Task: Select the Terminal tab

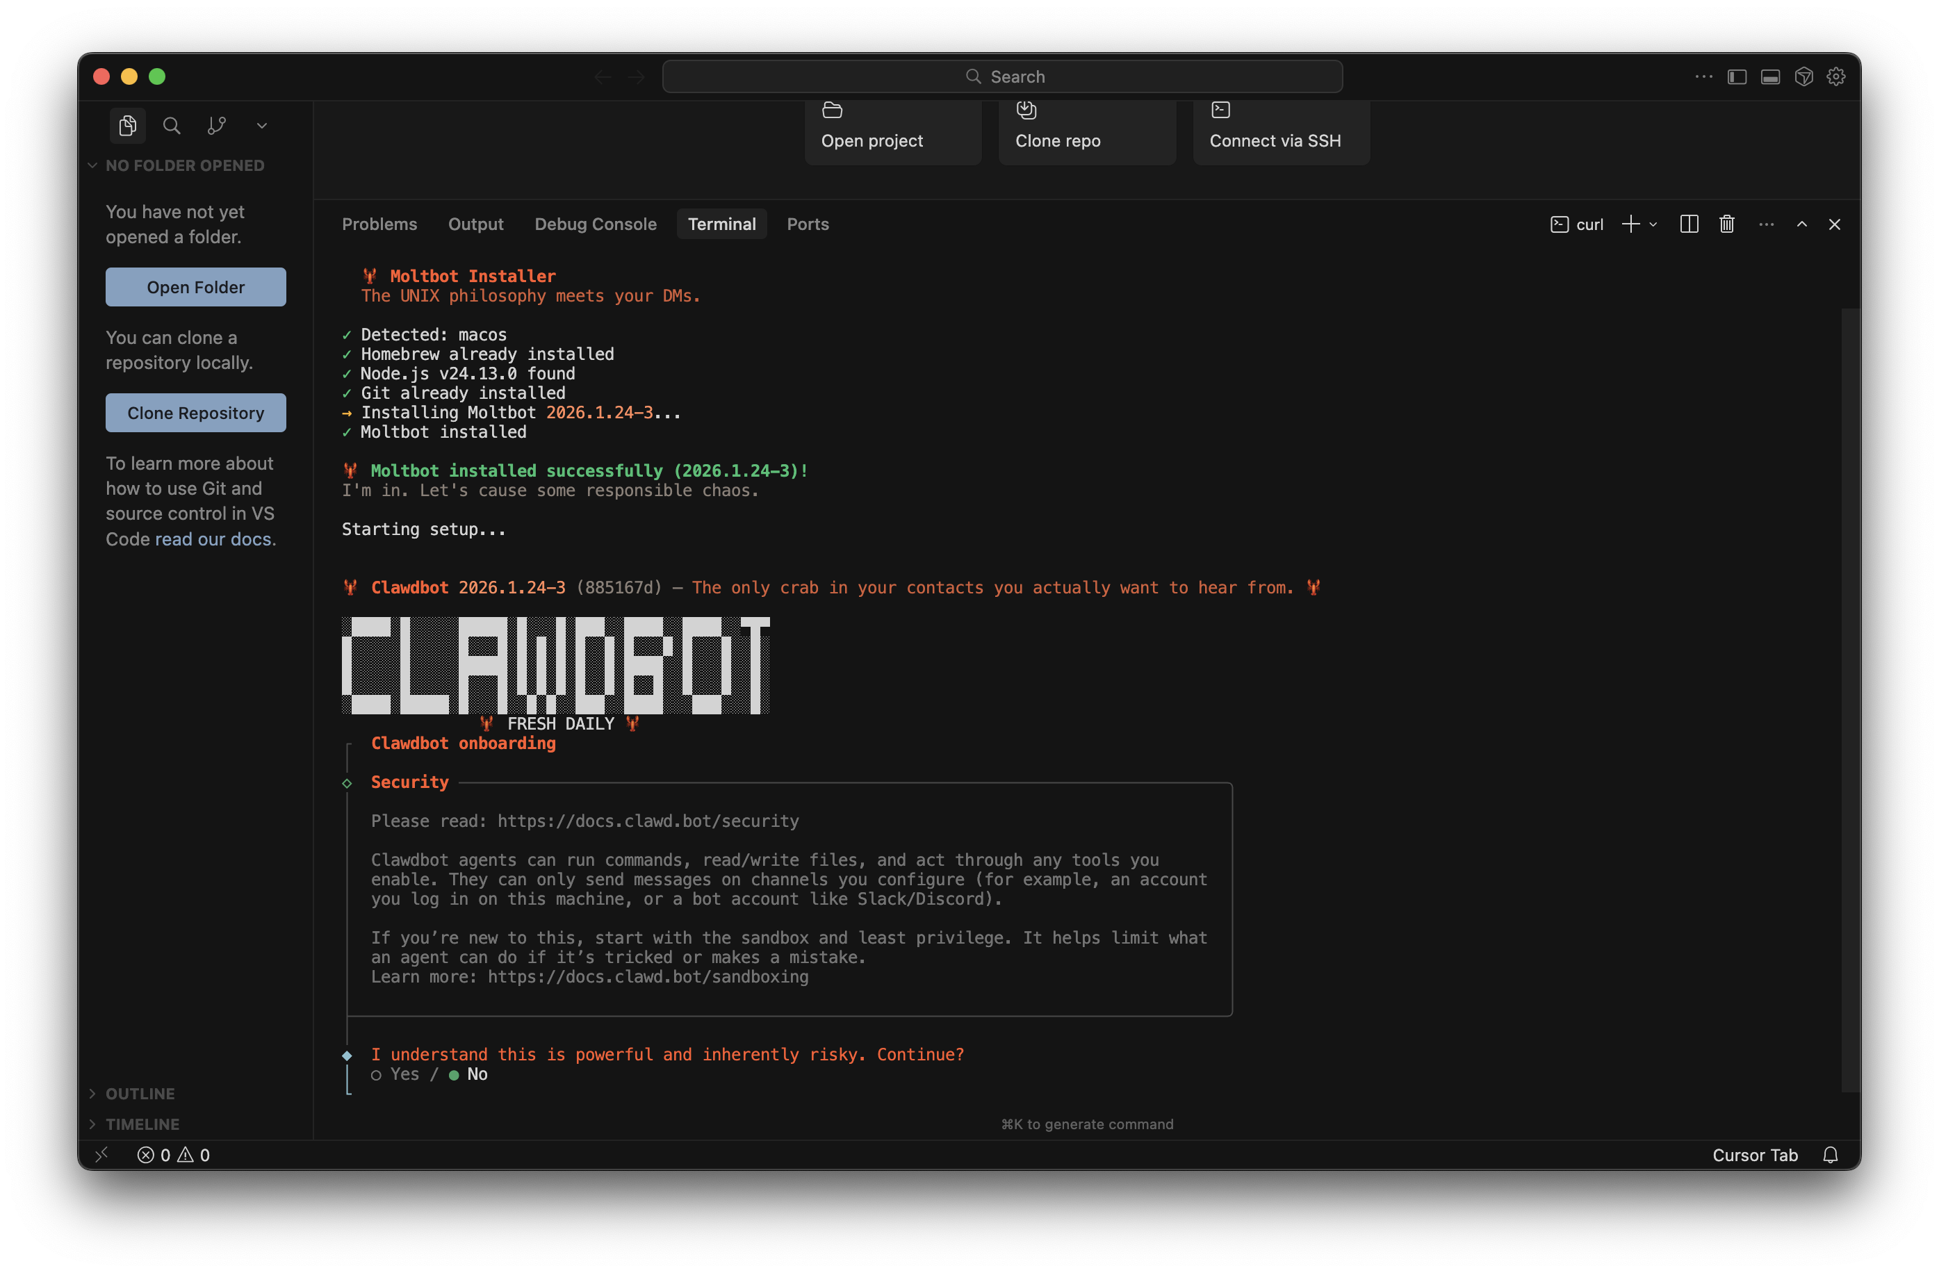Action: (721, 224)
